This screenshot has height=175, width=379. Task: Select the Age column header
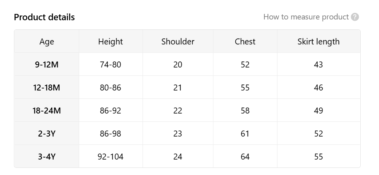(47, 41)
